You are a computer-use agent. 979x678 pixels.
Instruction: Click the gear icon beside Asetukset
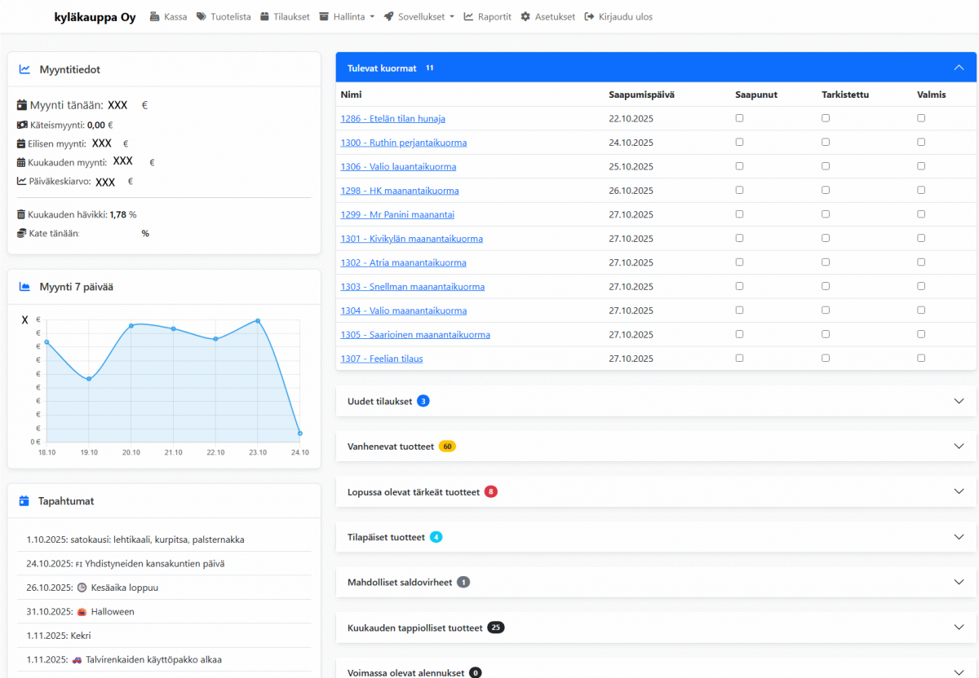[x=525, y=16]
